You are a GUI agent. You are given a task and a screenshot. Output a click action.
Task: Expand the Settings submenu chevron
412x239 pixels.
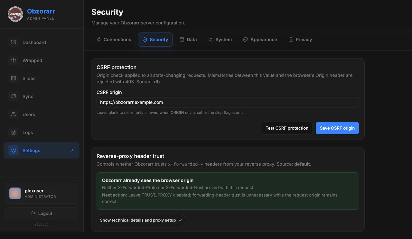[72, 150]
